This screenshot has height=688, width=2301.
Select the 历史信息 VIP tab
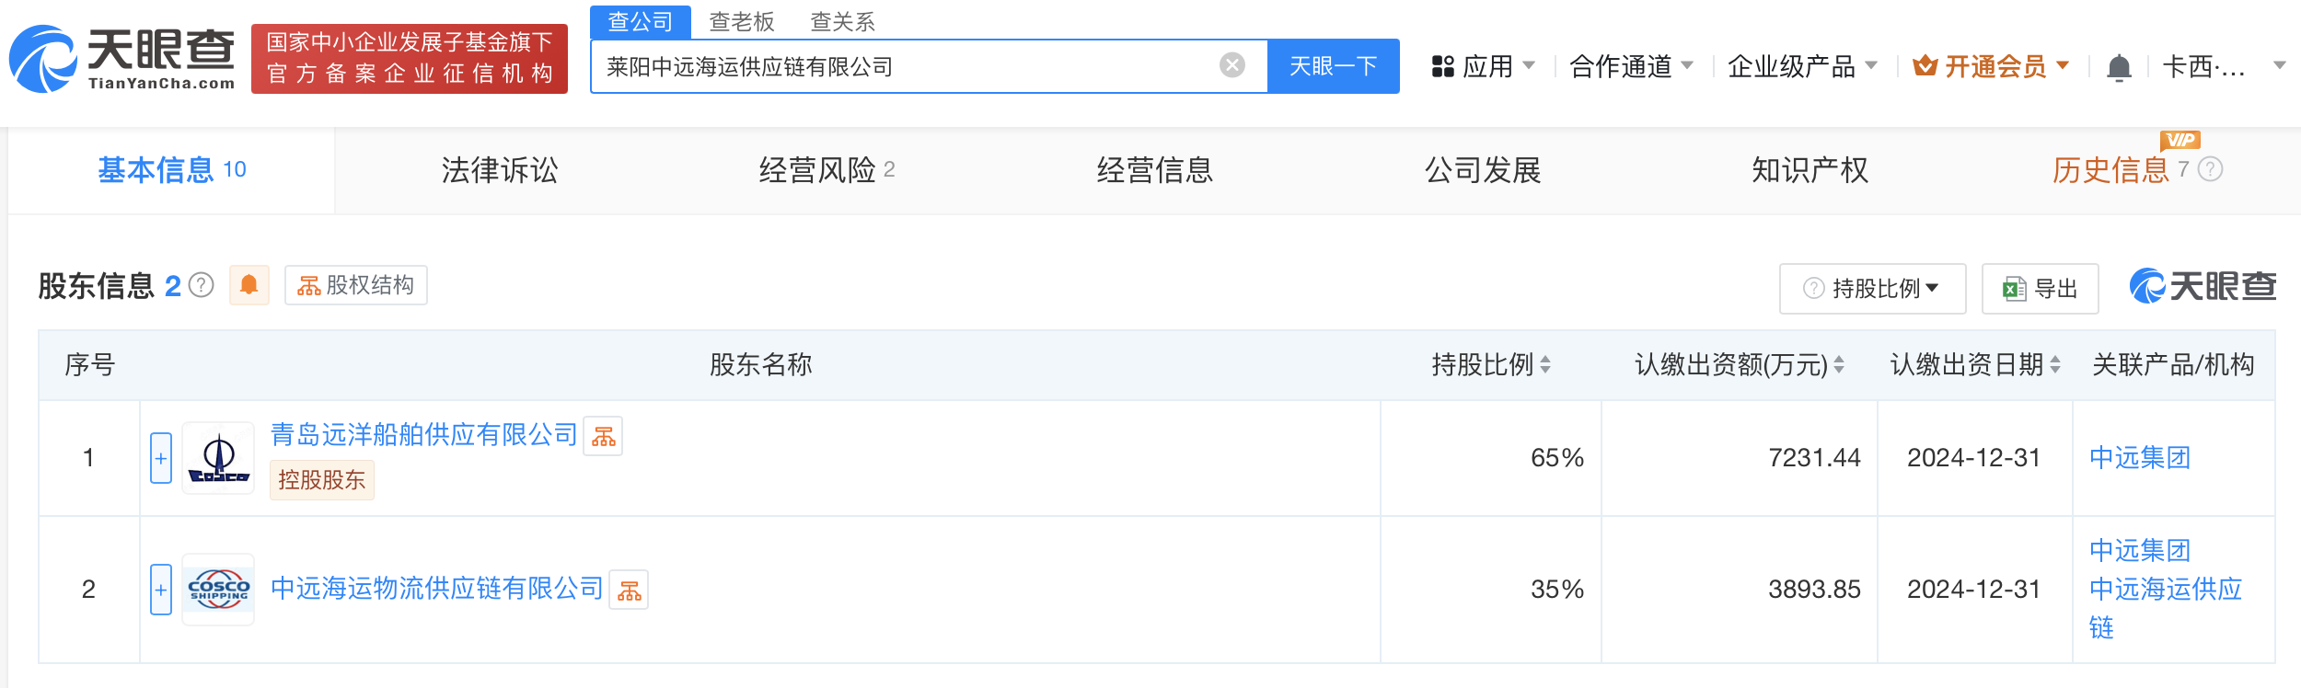pos(2121,170)
